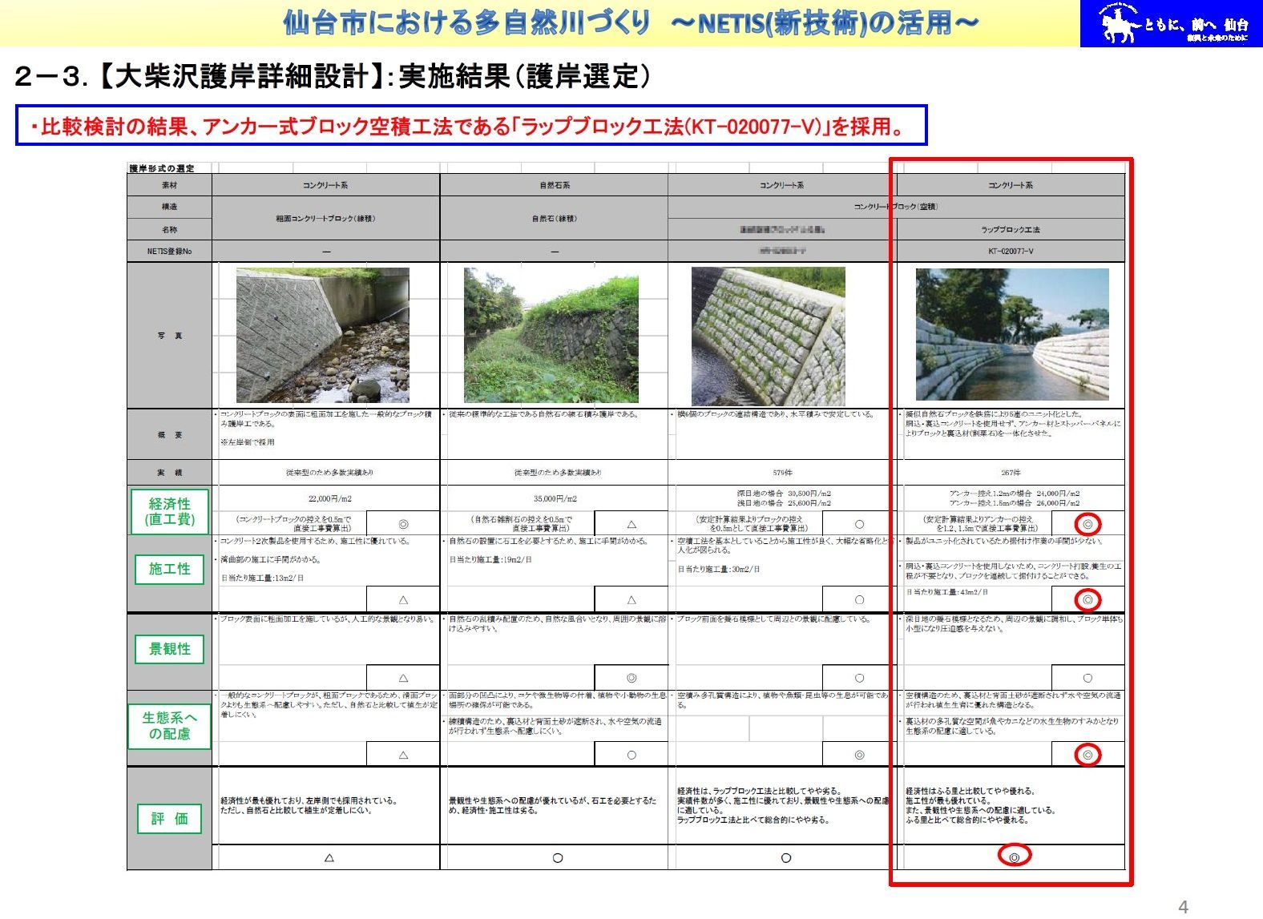Click the KT-020077-V NETIS number cell
This screenshot has height=919, width=1263.
click(1011, 251)
